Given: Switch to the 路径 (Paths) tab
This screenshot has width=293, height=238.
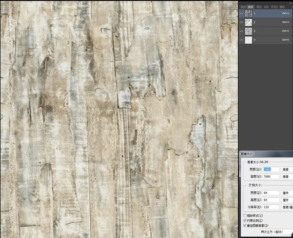Looking at the screenshot, I should [x=259, y=7].
